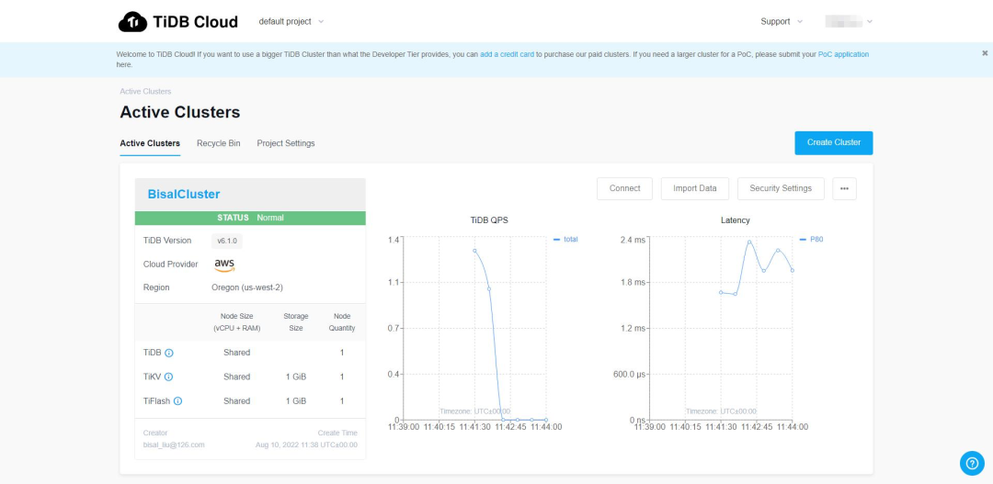
Task: Click the Create Cluster button
Action: pos(833,143)
